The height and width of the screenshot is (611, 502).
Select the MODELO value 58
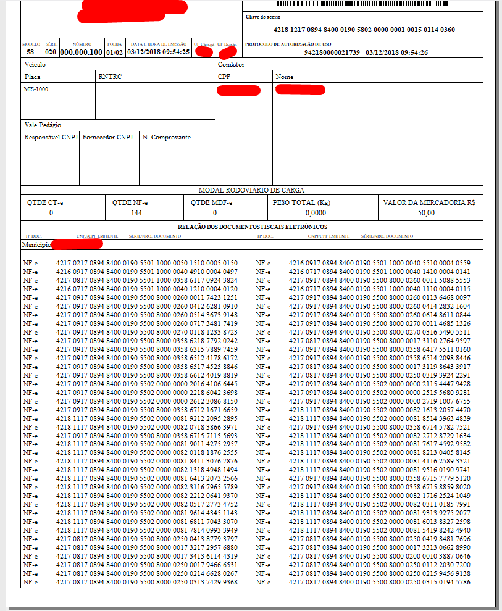point(30,52)
